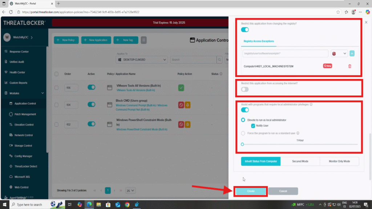Click the hamburger list icon beside New Tag

coord(144,40)
